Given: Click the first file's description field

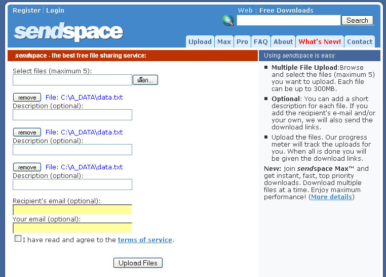Looking at the screenshot, I should [x=72, y=115].
